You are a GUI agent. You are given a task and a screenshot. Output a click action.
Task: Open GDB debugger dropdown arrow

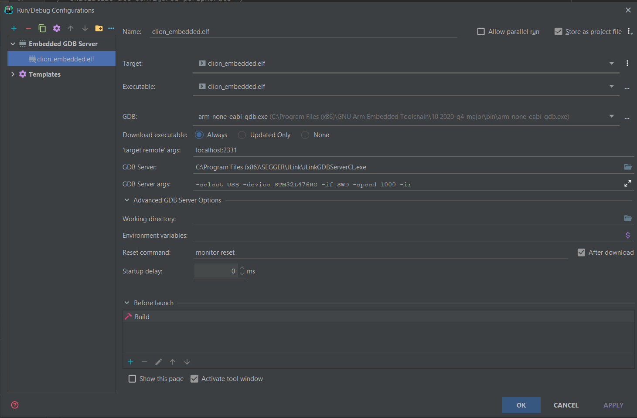tap(612, 116)
